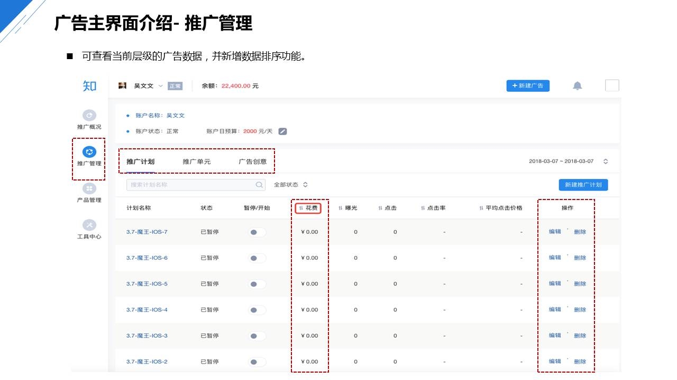Open 产品管理 sidebar icon
Image resolution: width=677 pixels, height=380 pixels.
(89, 188)
